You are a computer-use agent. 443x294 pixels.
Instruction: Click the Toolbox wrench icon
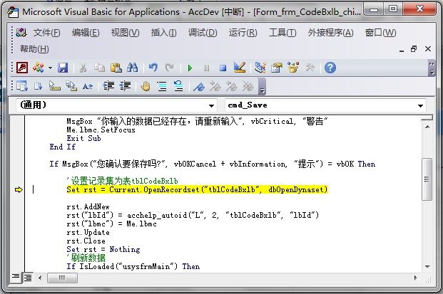point(310,68)
